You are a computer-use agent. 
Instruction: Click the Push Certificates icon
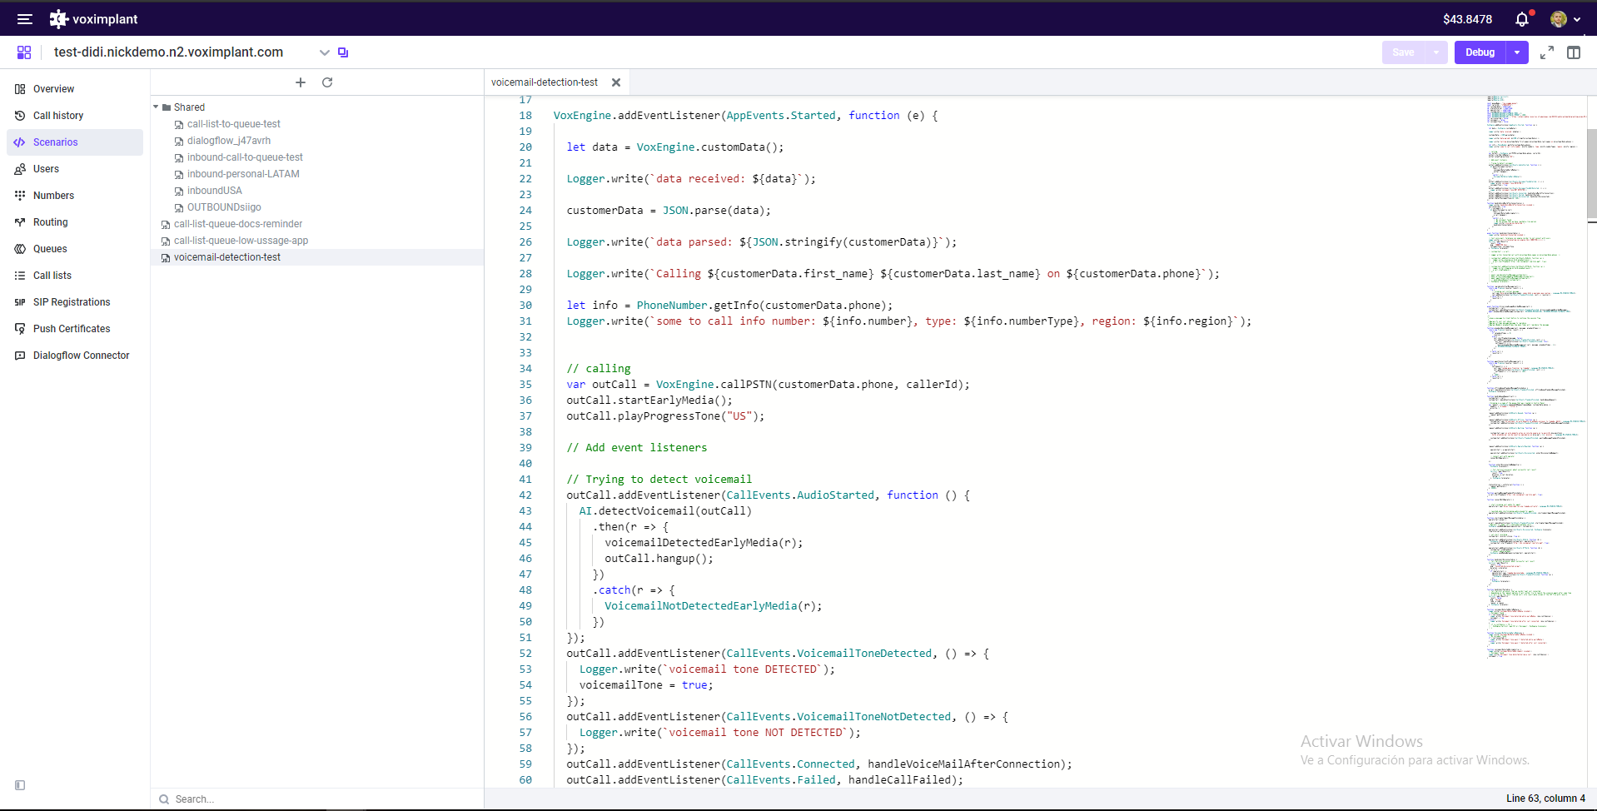point(20,329)
